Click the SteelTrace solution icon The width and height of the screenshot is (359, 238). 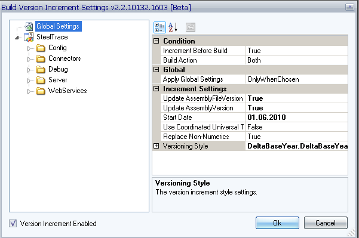pyautogui.click(x=29, y=37)
